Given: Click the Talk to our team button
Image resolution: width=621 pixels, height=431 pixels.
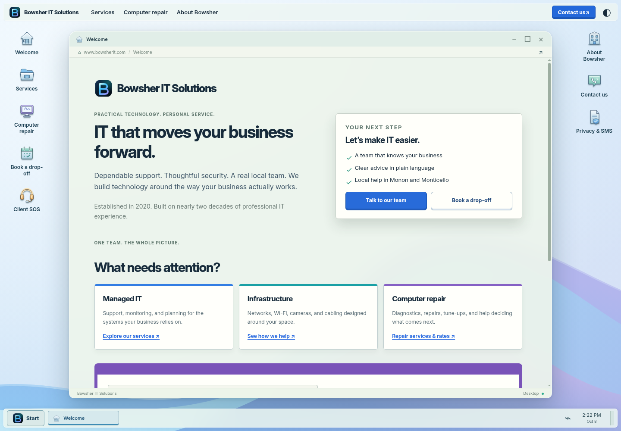Looking at the screenshot, I should coord(386,201).
